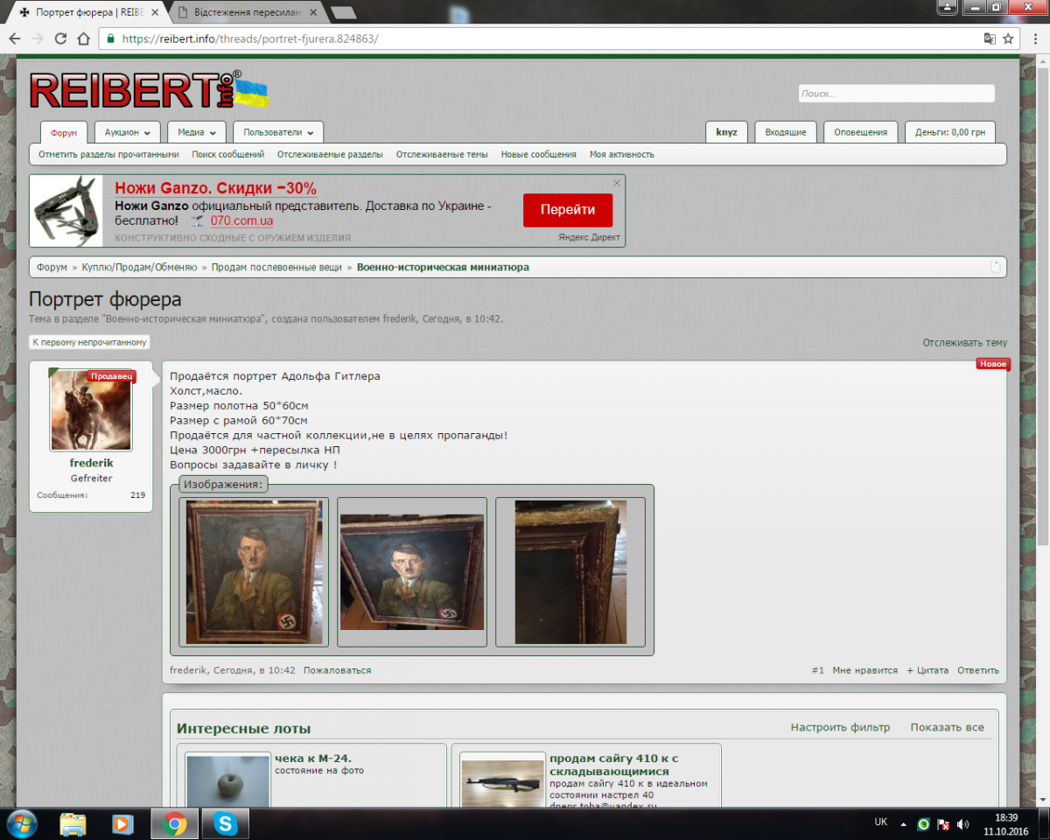Open File Explorer from the taskbar
This screenshot has height=840, width=1050.
pyautogui.click(x=73, y=823)
